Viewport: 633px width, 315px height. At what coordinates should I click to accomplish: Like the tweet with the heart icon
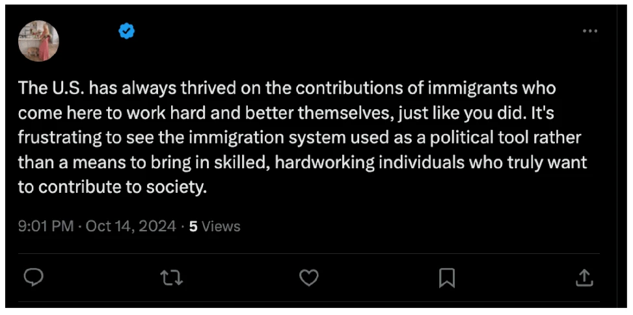309,277
